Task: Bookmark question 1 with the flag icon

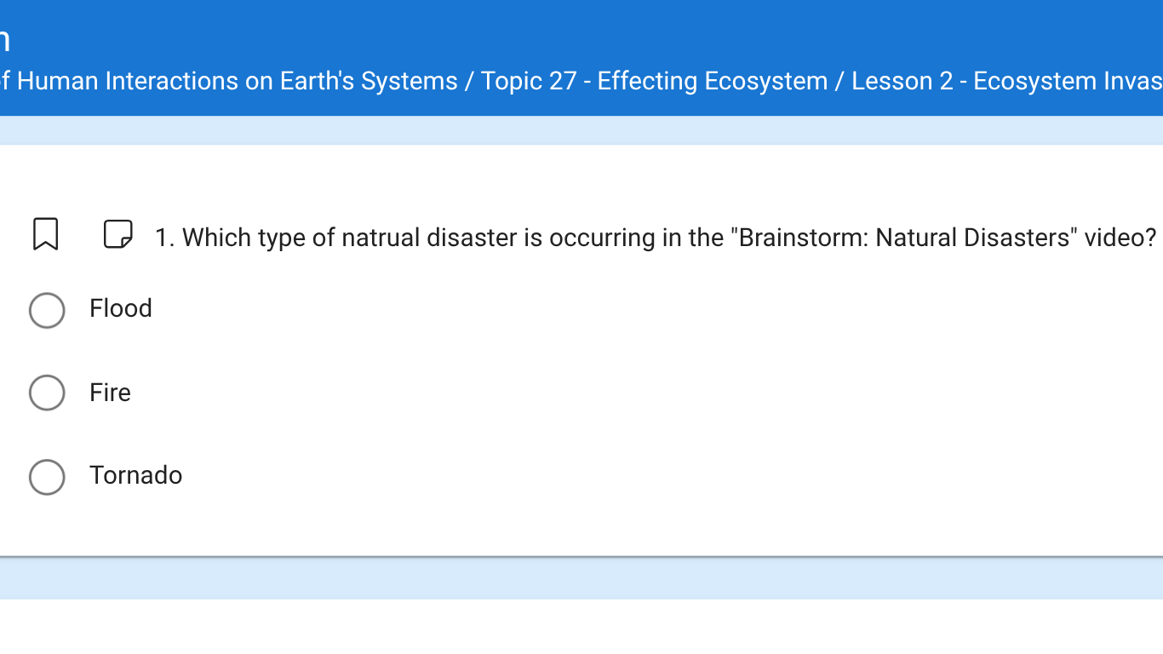Action: click(x=46, y=234)
